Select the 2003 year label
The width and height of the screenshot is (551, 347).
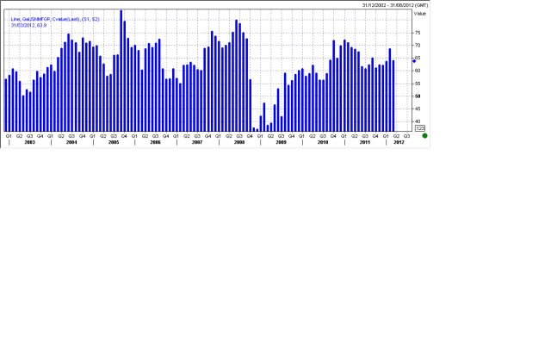29,142
